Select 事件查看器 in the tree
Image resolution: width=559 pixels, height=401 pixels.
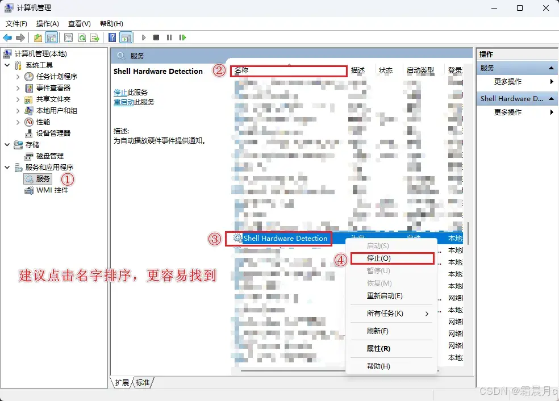(x=53, y=87)
